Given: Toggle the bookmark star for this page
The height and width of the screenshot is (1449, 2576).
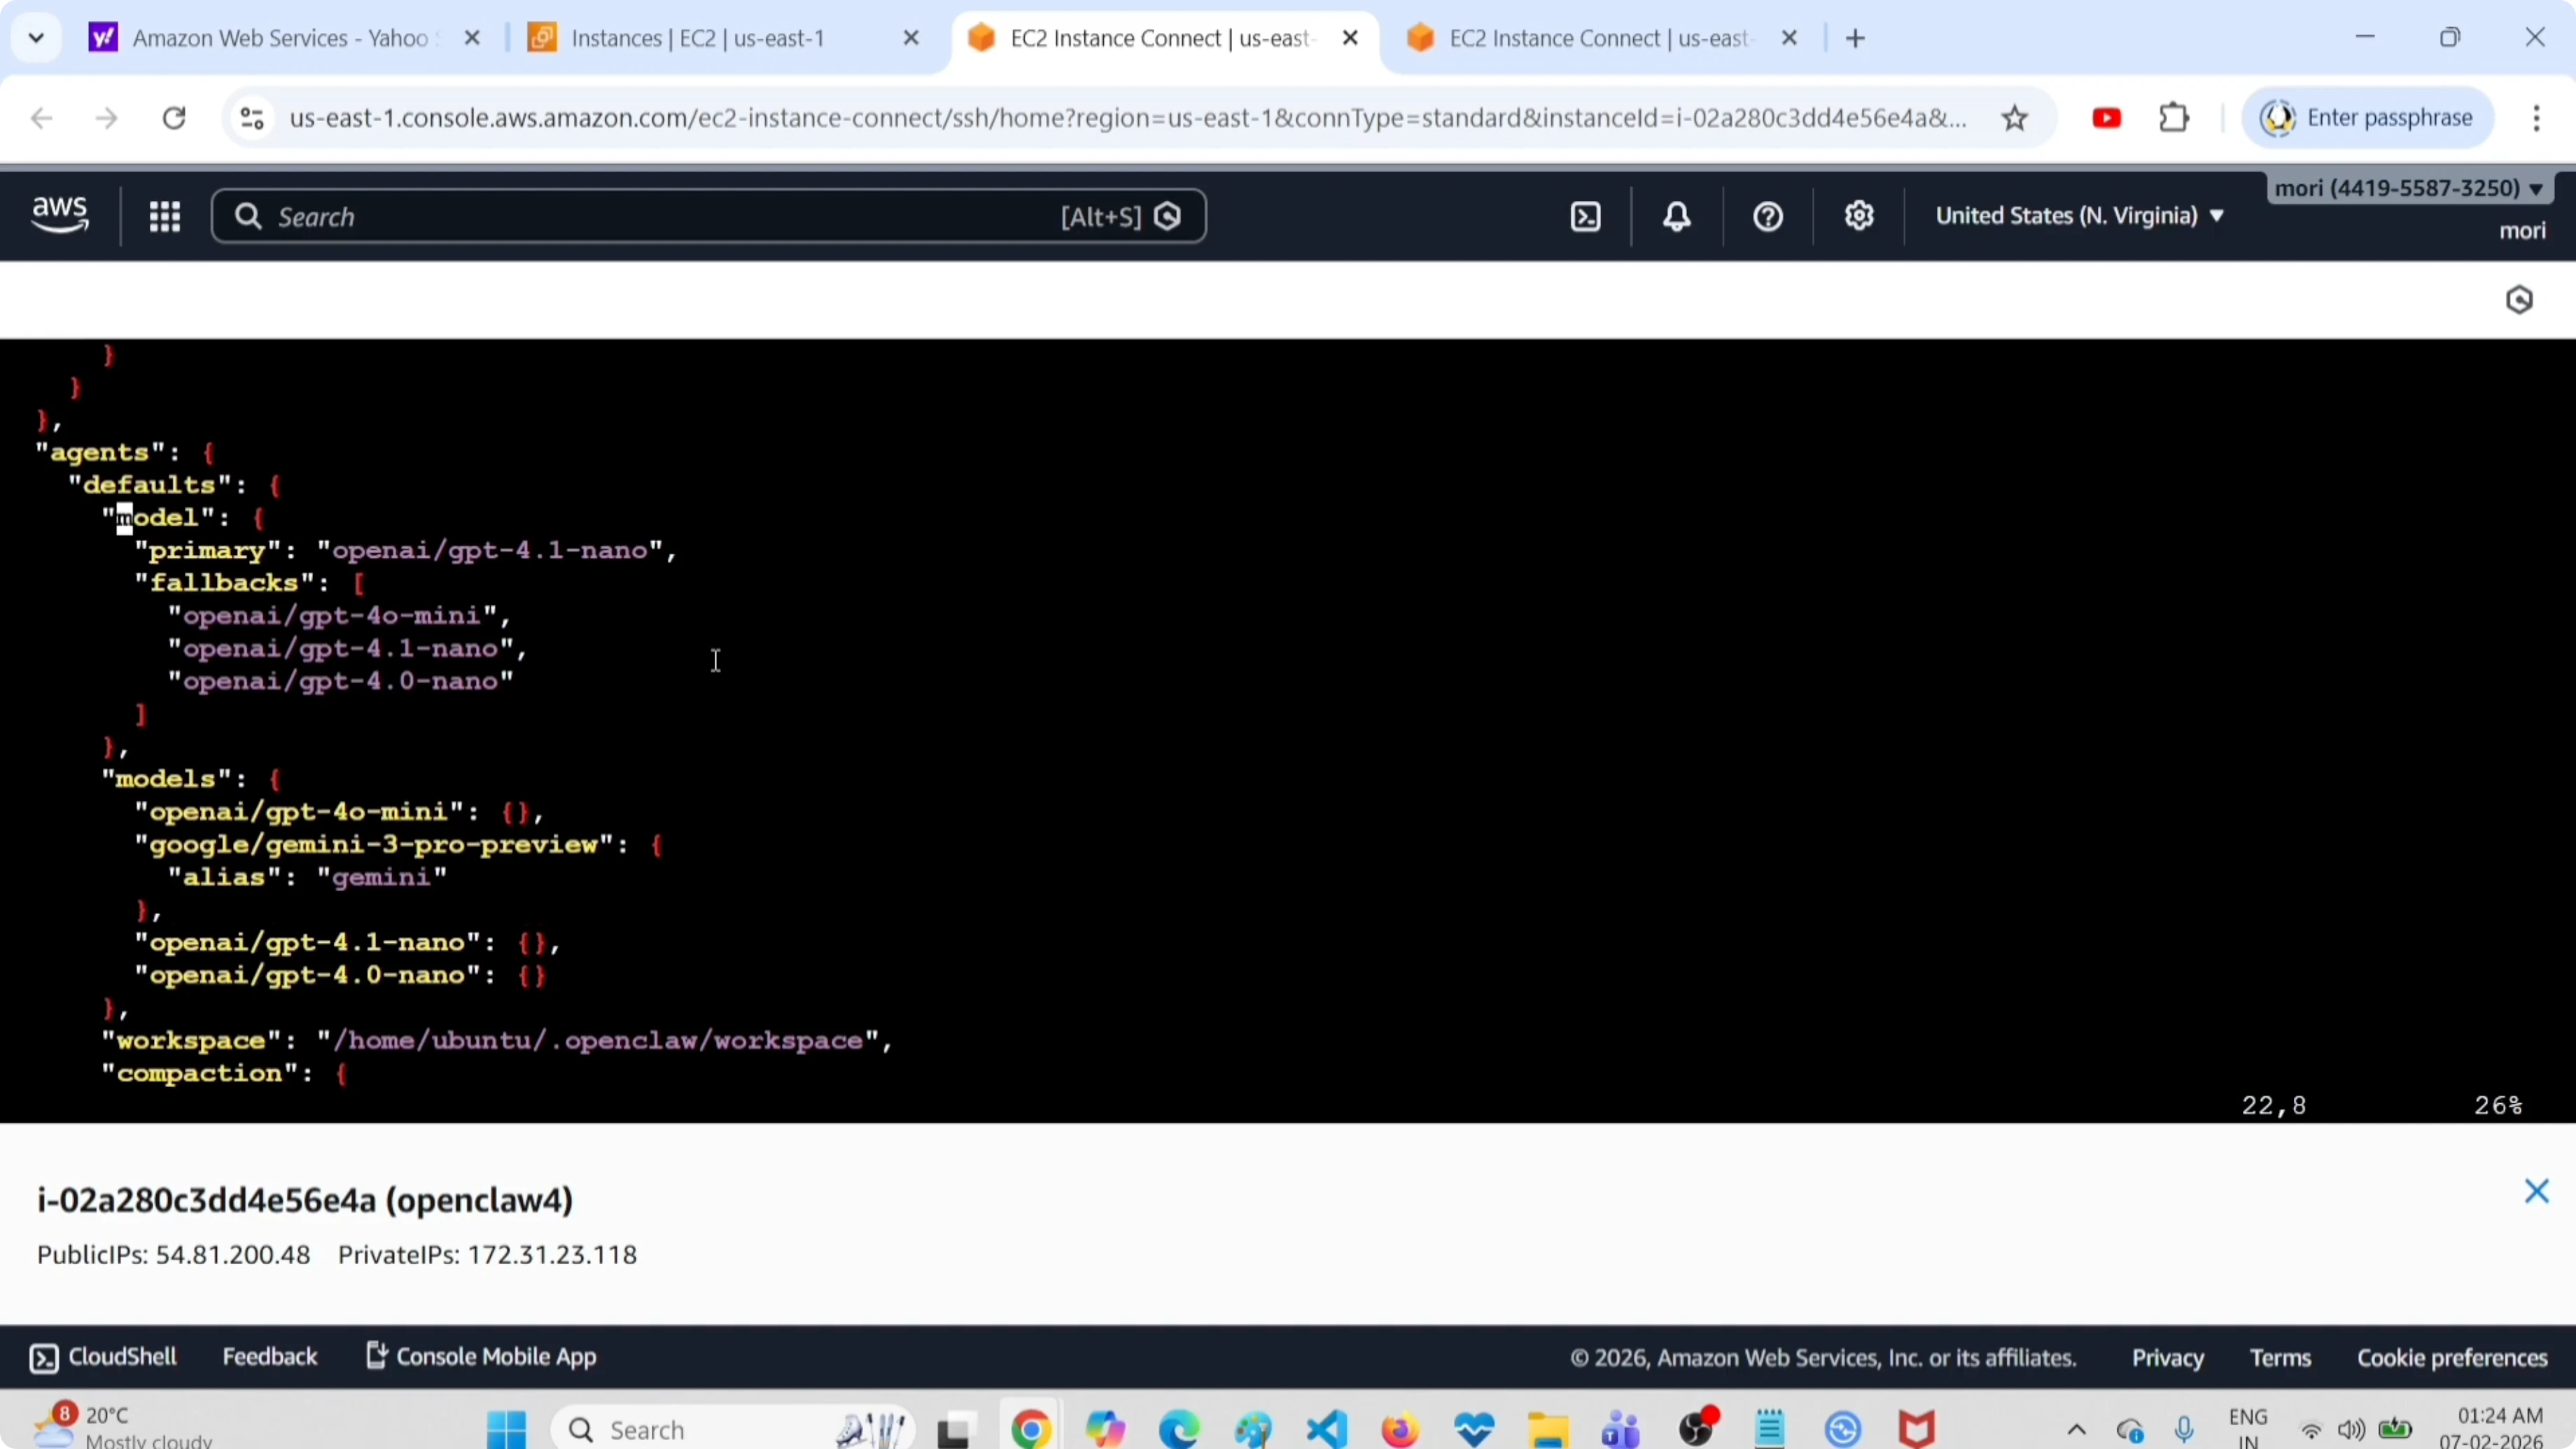Looking at the screenshot, I should [x=2015, y=117].
